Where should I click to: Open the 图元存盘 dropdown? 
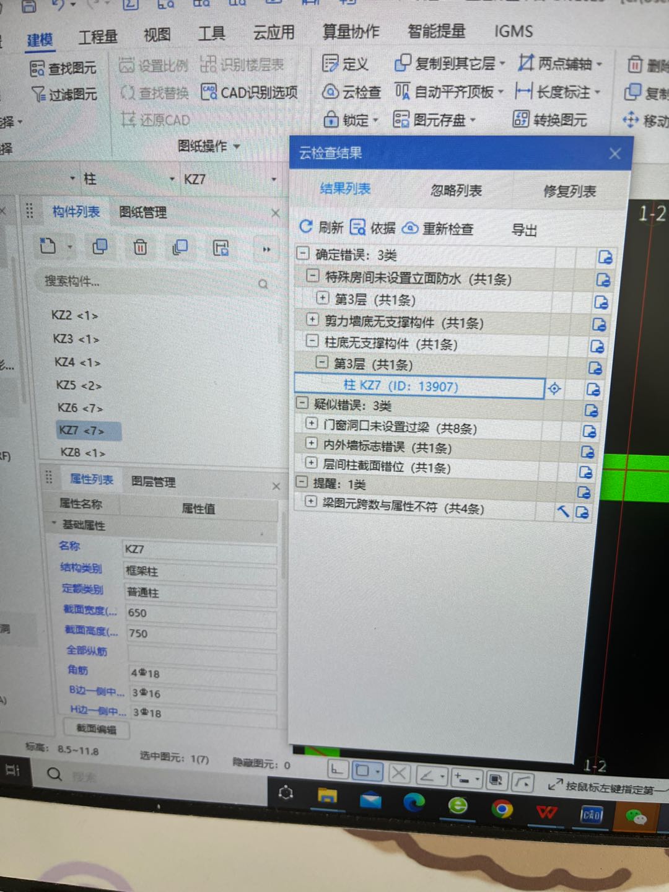click(473, 120)
